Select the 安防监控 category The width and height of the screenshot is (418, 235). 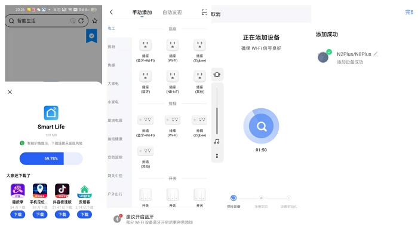tap(115, 157)
